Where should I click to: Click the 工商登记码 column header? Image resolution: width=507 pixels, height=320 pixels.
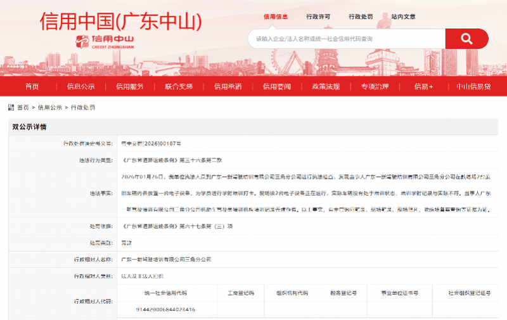241,293
